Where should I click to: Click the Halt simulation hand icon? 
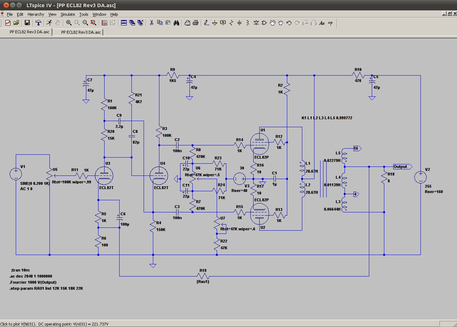click(58, 23)
